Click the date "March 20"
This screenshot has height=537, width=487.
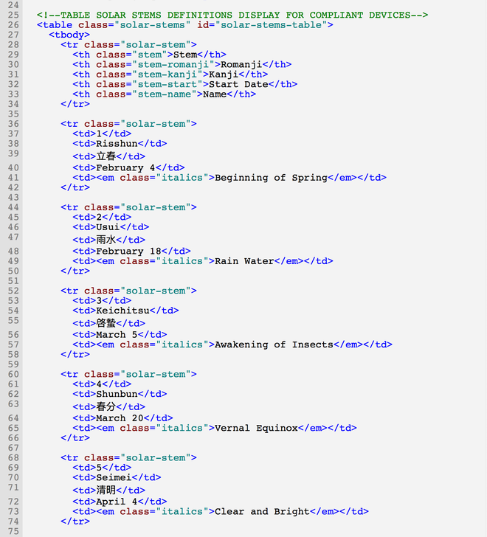pos(120,418)
